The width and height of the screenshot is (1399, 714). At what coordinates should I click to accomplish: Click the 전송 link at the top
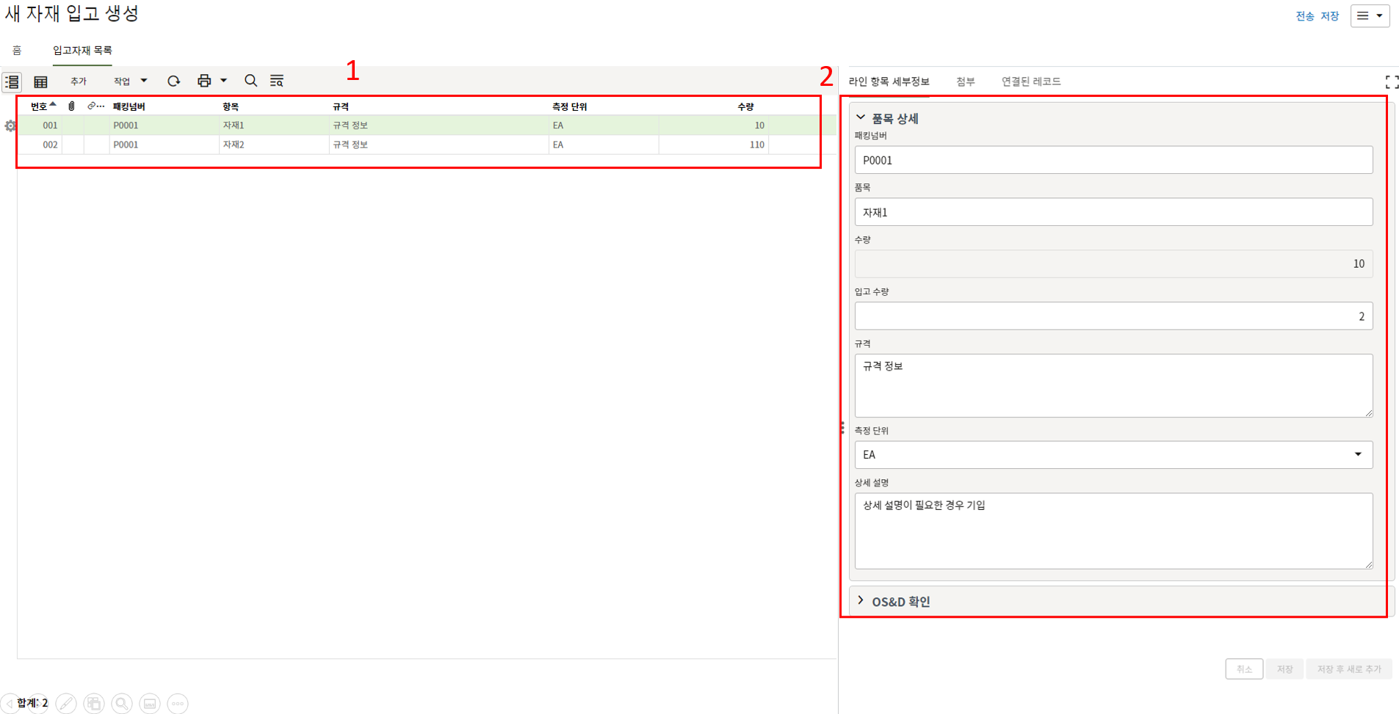tap(1304, 16)
